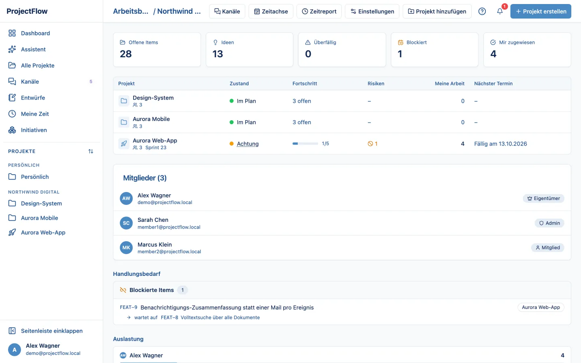
Task: Open the Zeitachse tab
Action: tap(271, 11)
